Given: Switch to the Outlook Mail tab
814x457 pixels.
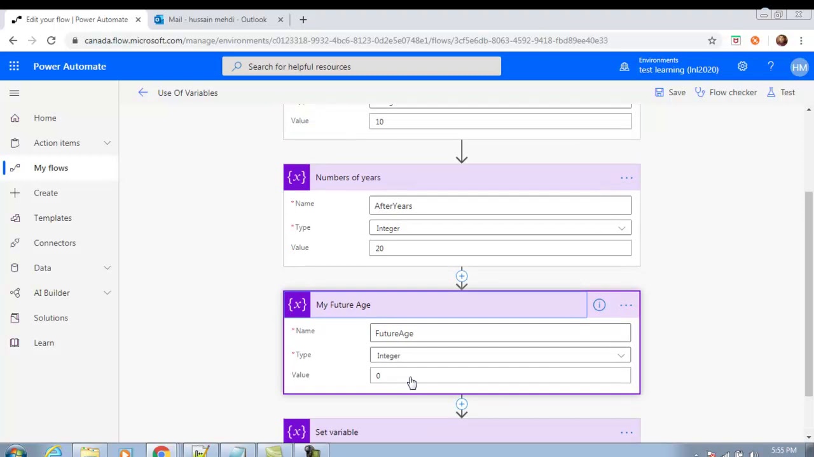Looking at the screenshot, I should [217, 20].
